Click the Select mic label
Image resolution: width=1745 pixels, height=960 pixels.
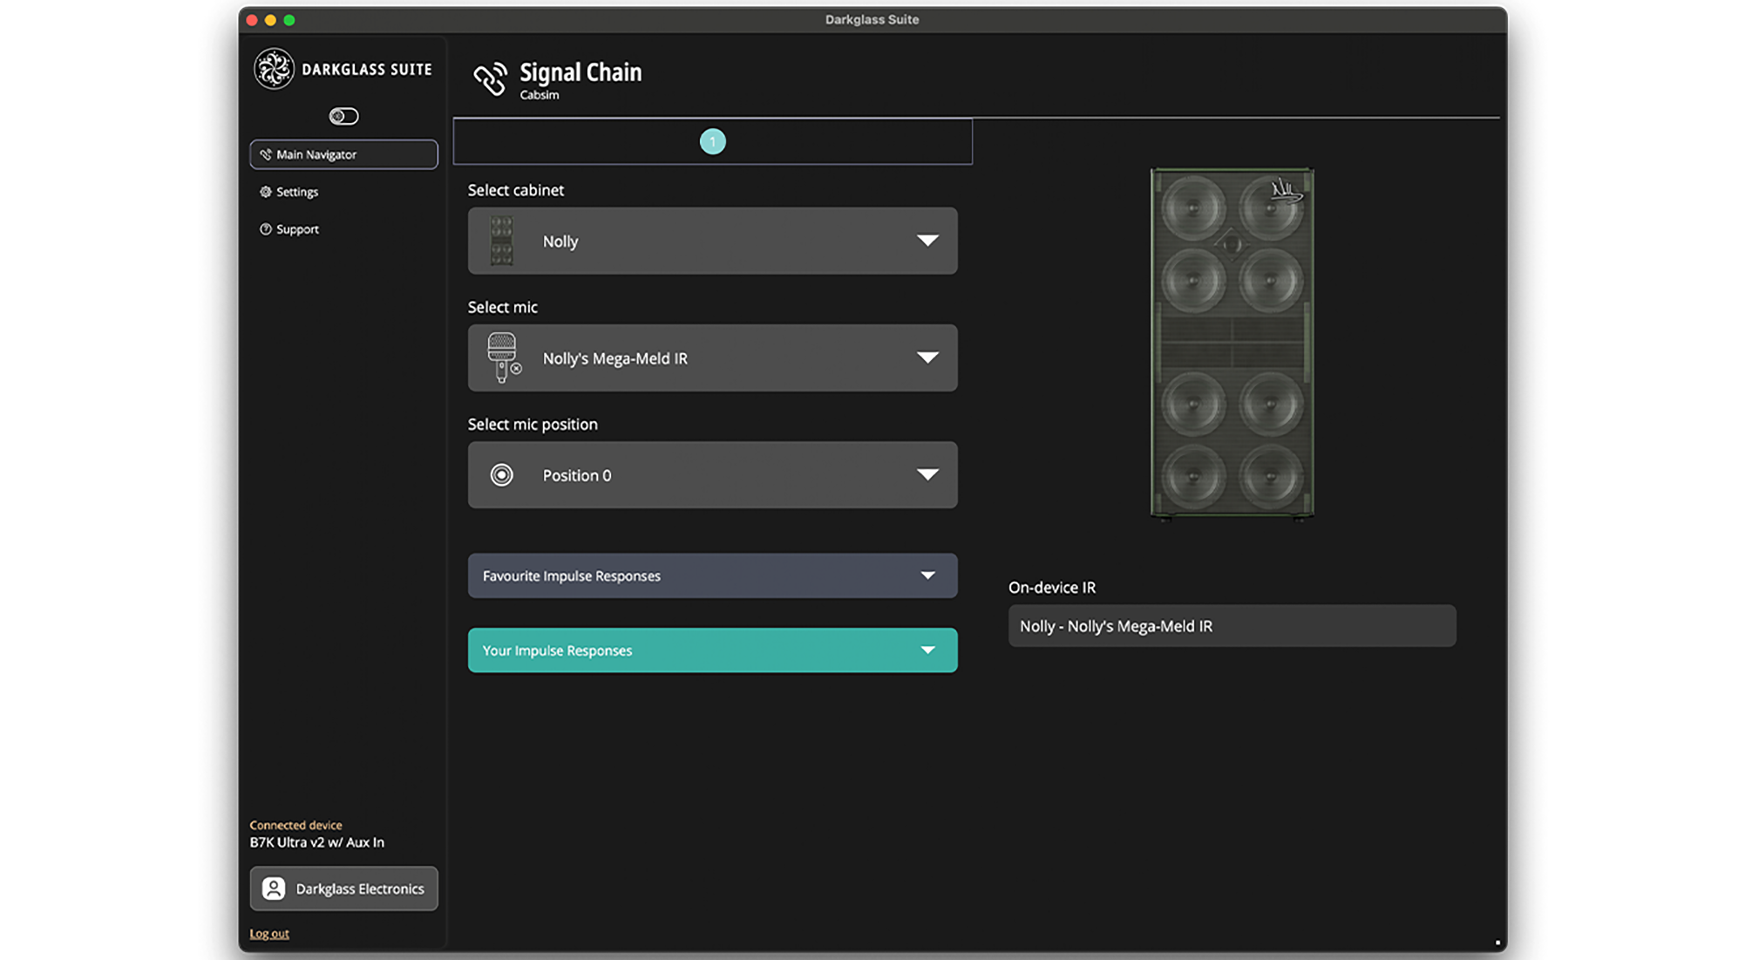click(x=503, y=307)
